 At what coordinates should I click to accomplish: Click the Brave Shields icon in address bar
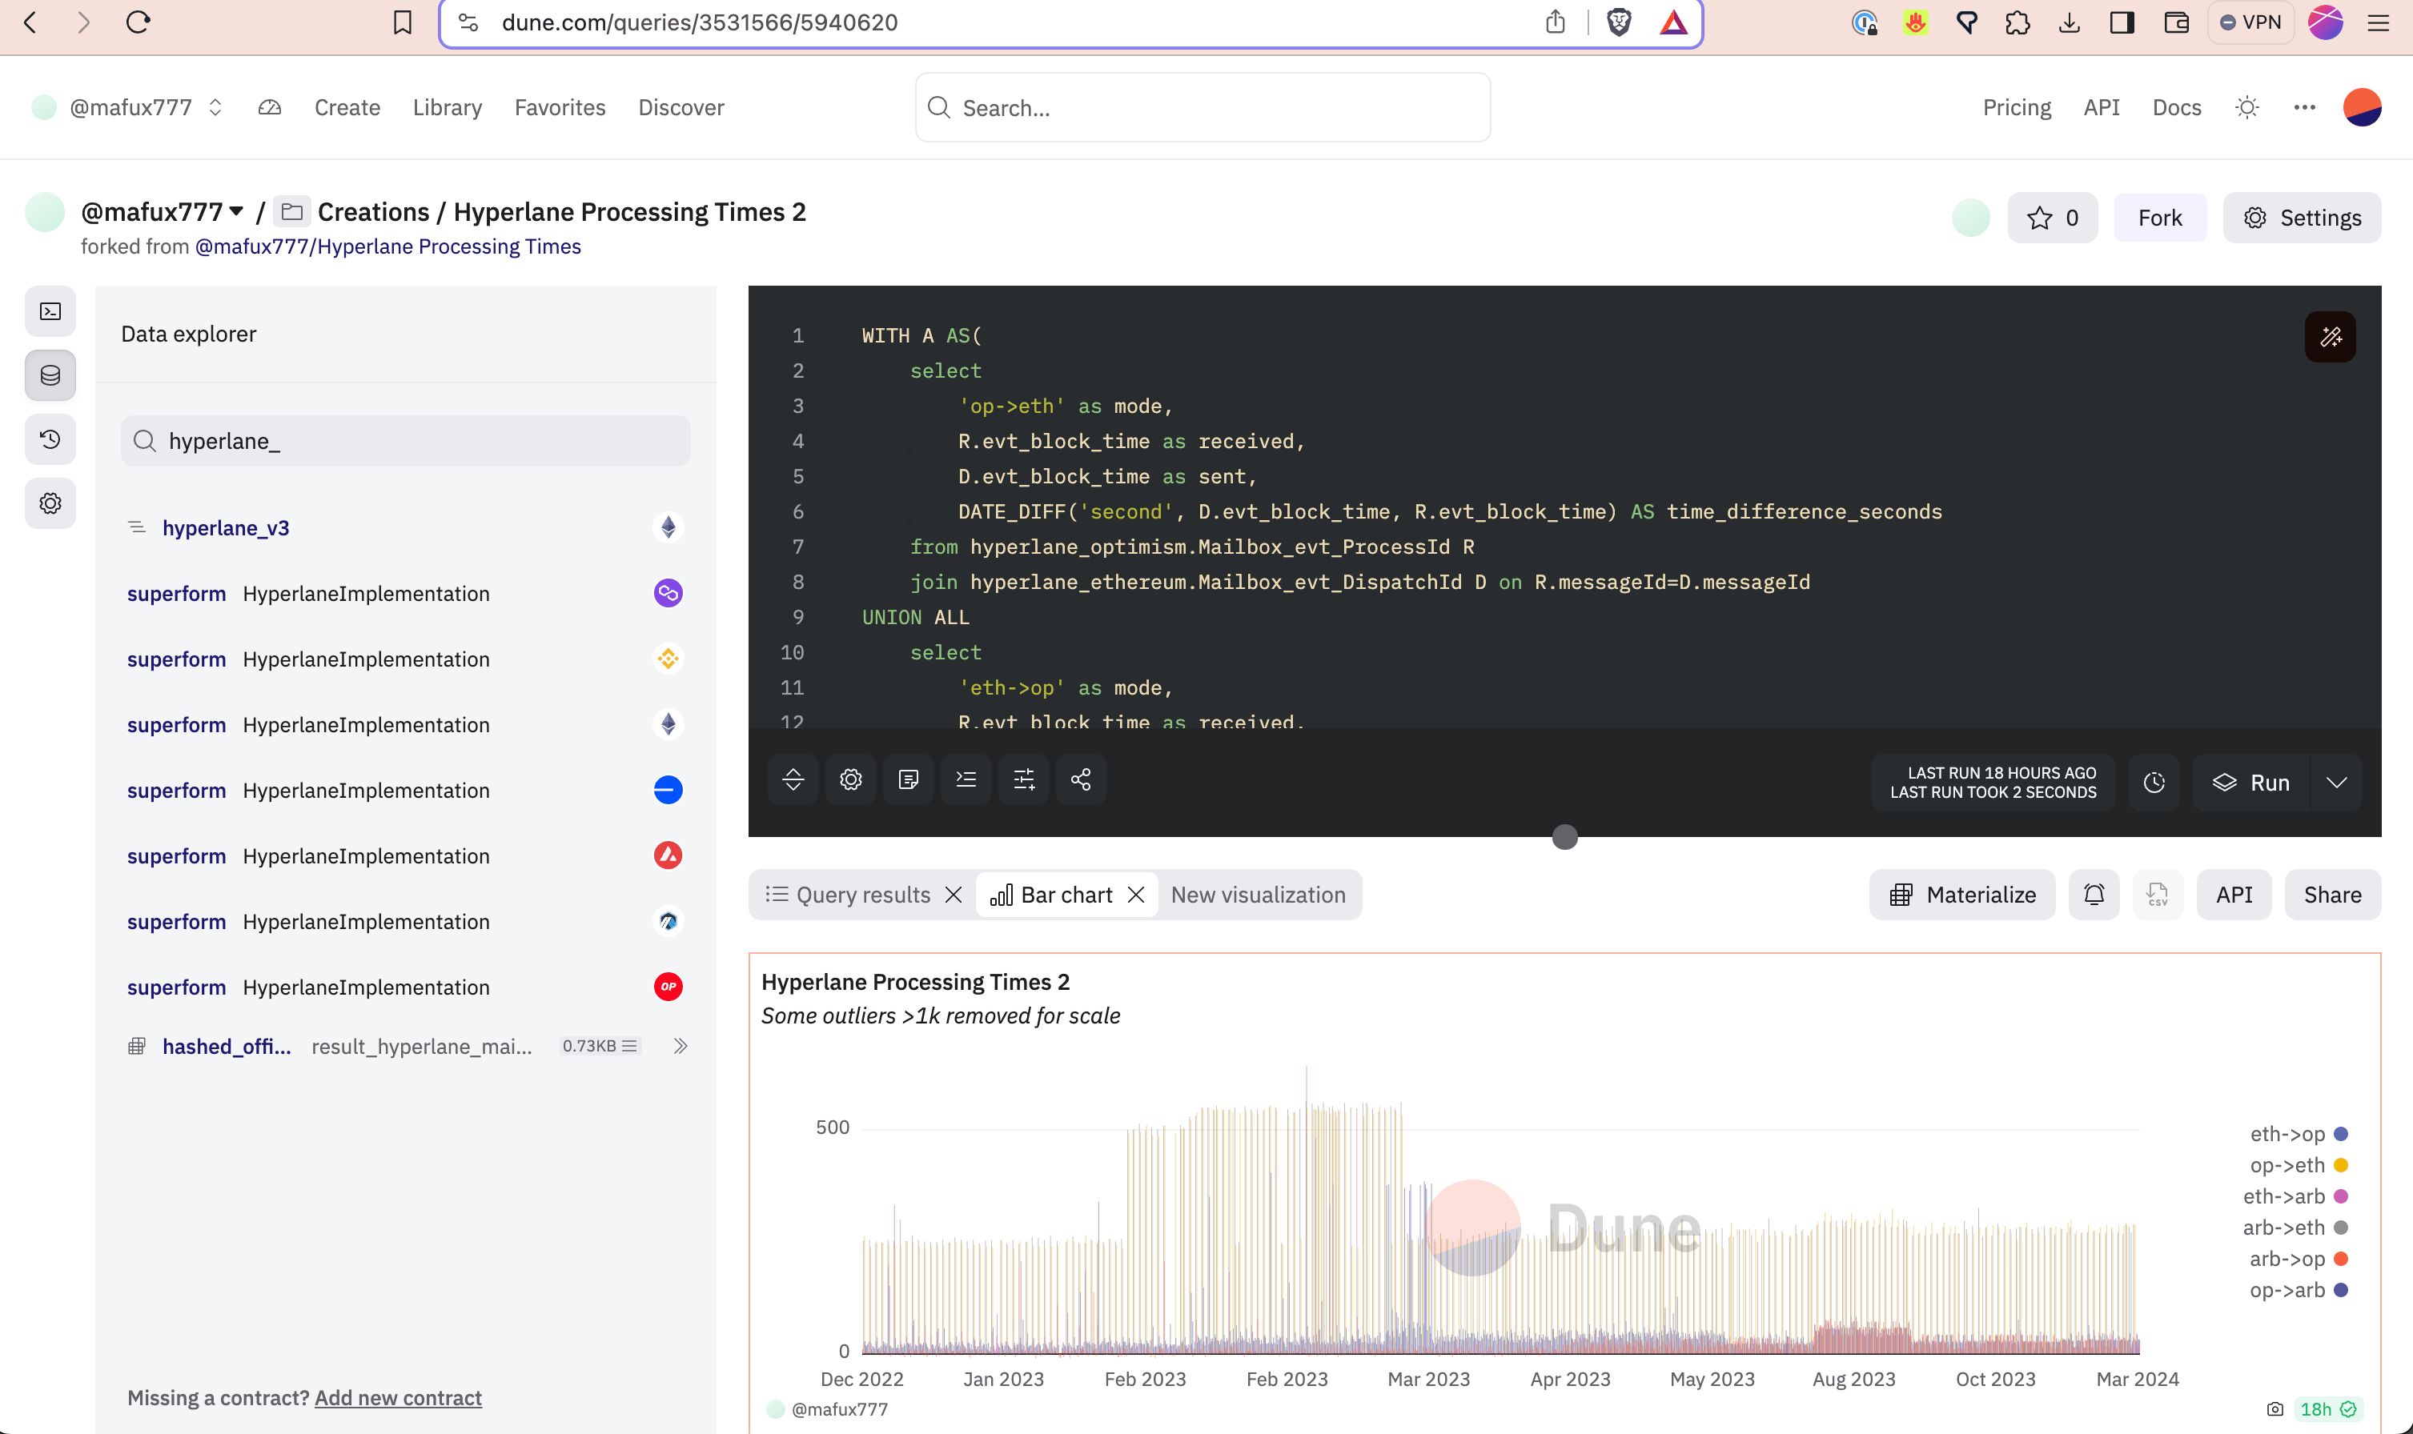[1620, 22]
